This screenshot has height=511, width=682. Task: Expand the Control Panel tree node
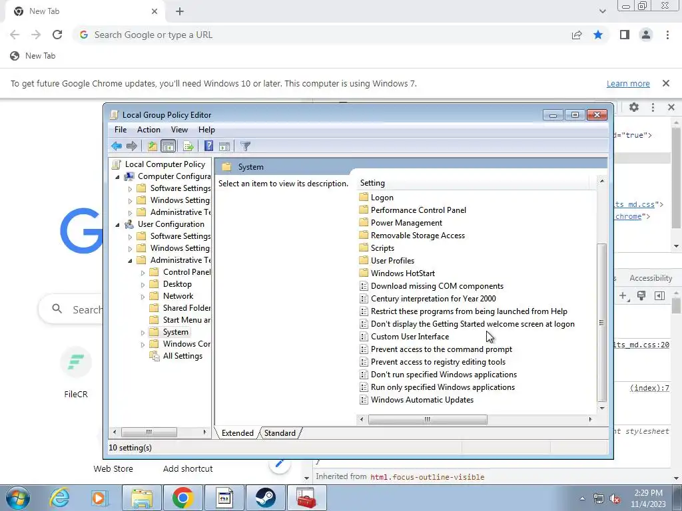pos(143,273)
